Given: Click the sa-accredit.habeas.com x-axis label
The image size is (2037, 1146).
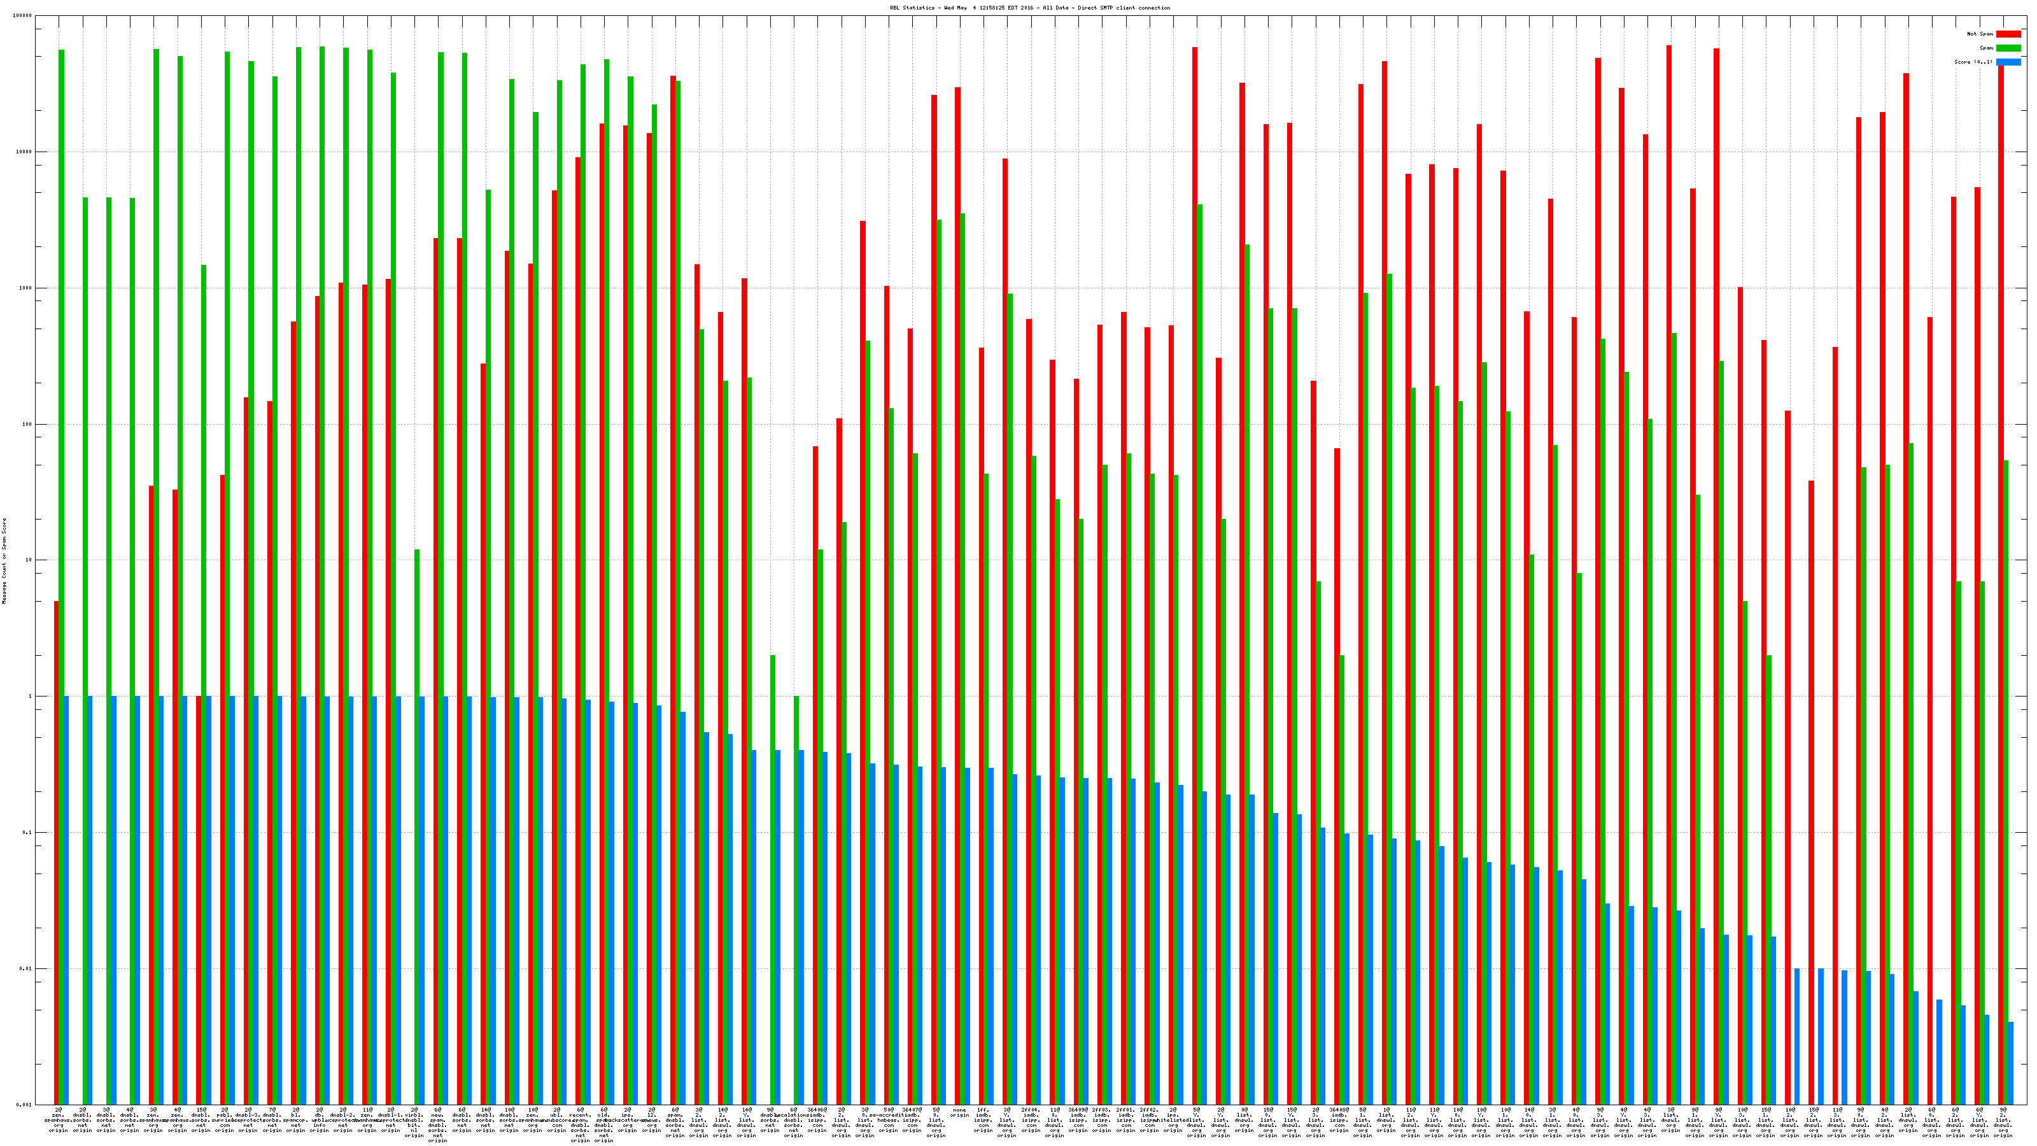Looking at the screenshot, I should pos(888,1120).
